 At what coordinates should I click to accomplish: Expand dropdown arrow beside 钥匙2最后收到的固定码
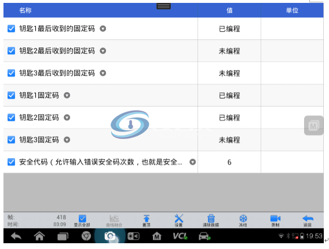[x=103, y=51]
